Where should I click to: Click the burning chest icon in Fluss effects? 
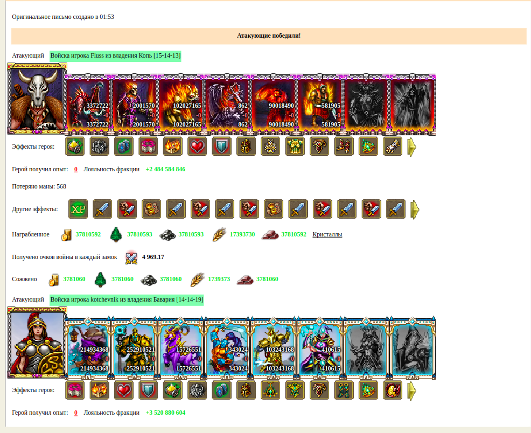[x=172, y=146]
